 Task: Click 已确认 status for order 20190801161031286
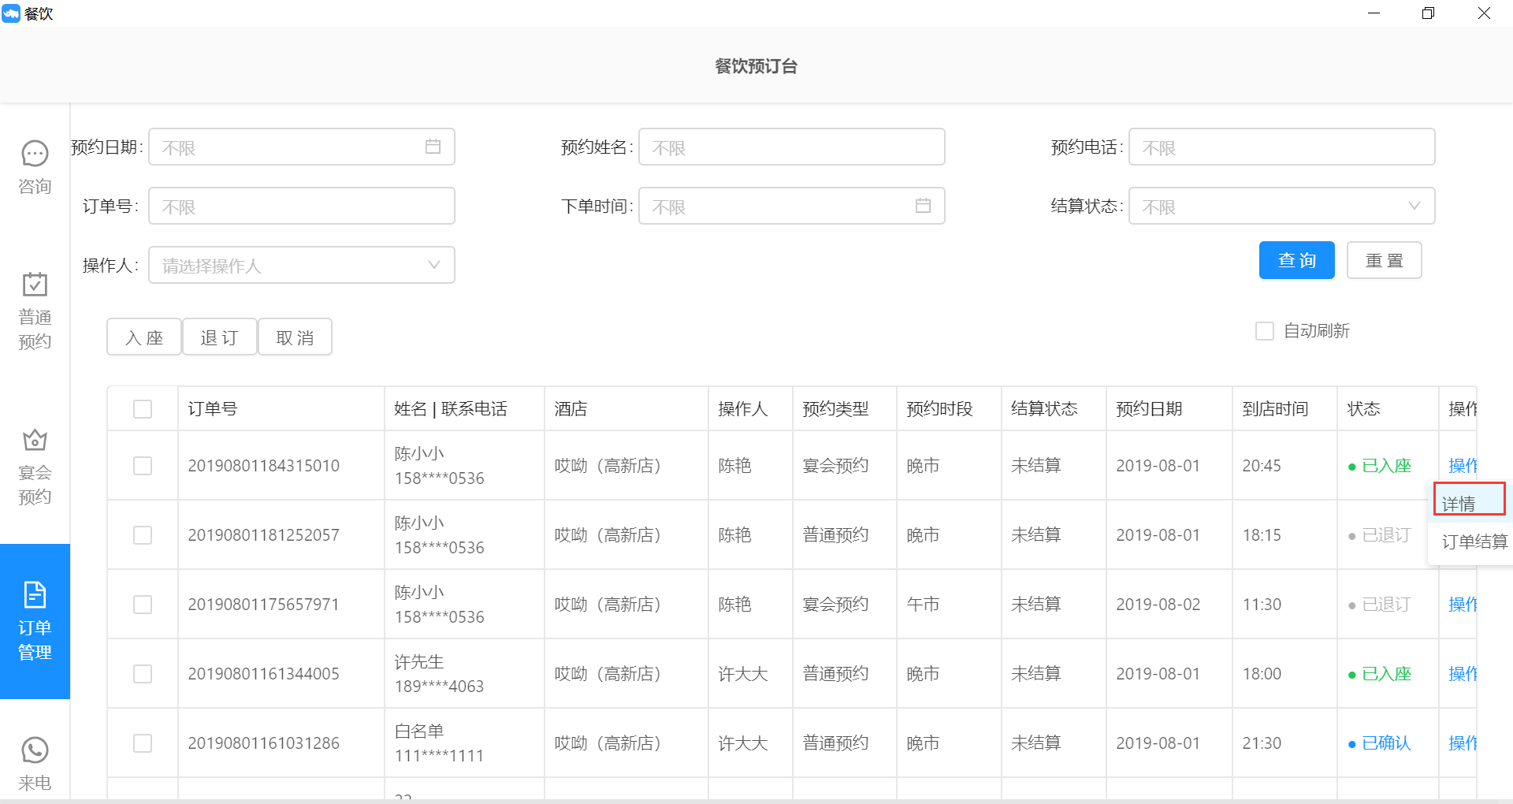[x=1380, y=743]
